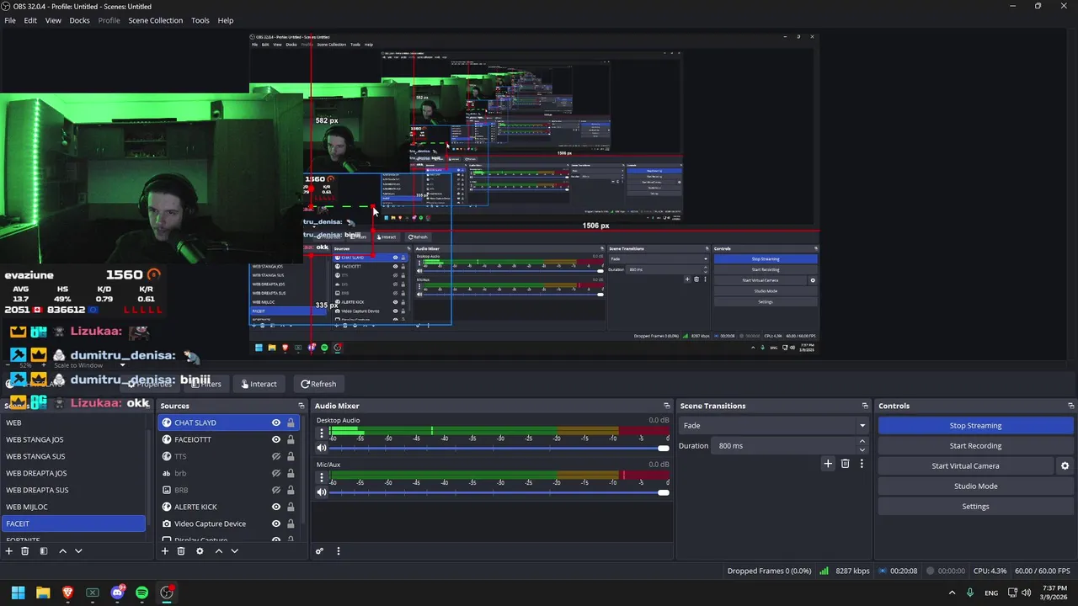This screenshot has height=606, width=1078.
Task: Unlock the CHAT SLAYD source
Action: pos(291,423)
